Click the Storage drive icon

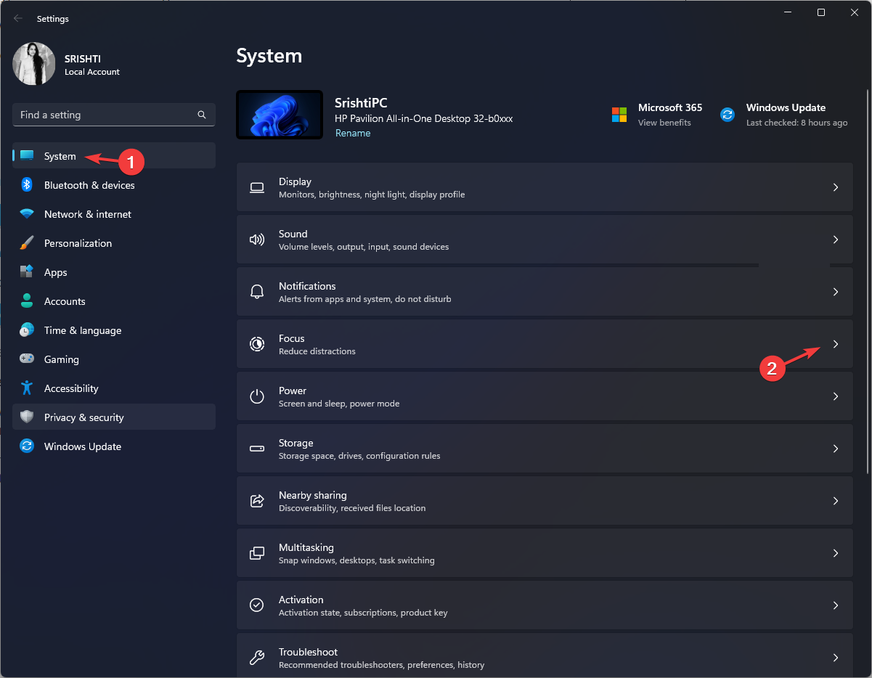pyautogui.click(x=257, y=449)
